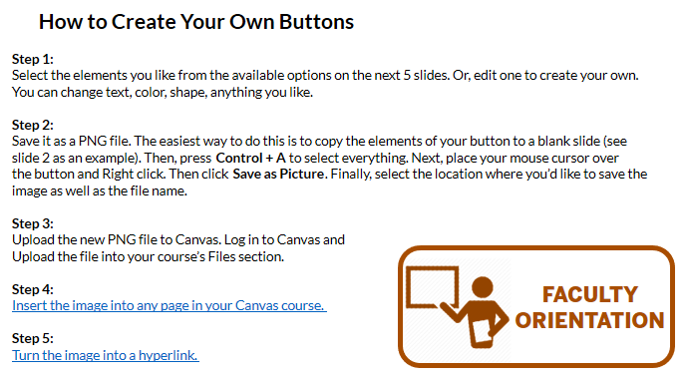The image size is (688, 379).
Task: Follow the Turn the image into a hyperlink link
Action: [x=106, y=355]
